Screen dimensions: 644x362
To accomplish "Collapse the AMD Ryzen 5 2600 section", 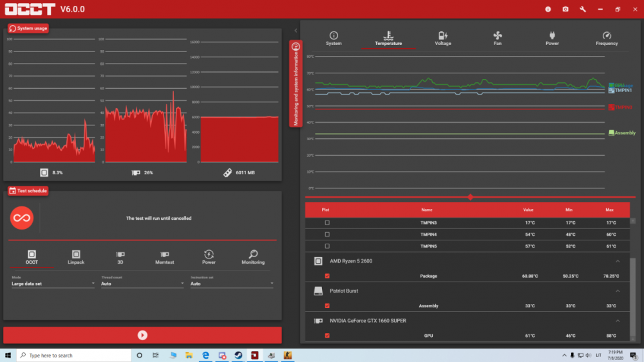I will [618, 261].
